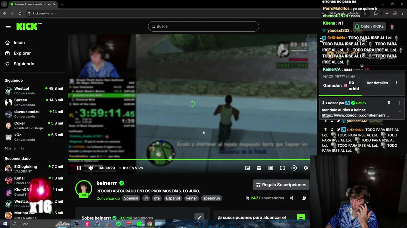407x228 pixels.
Task: Go back in browser
Action: click(x=4, y=13)
